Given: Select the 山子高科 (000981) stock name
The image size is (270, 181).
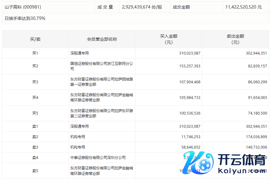Looking at the screenshot, I should tap(23, 7).
